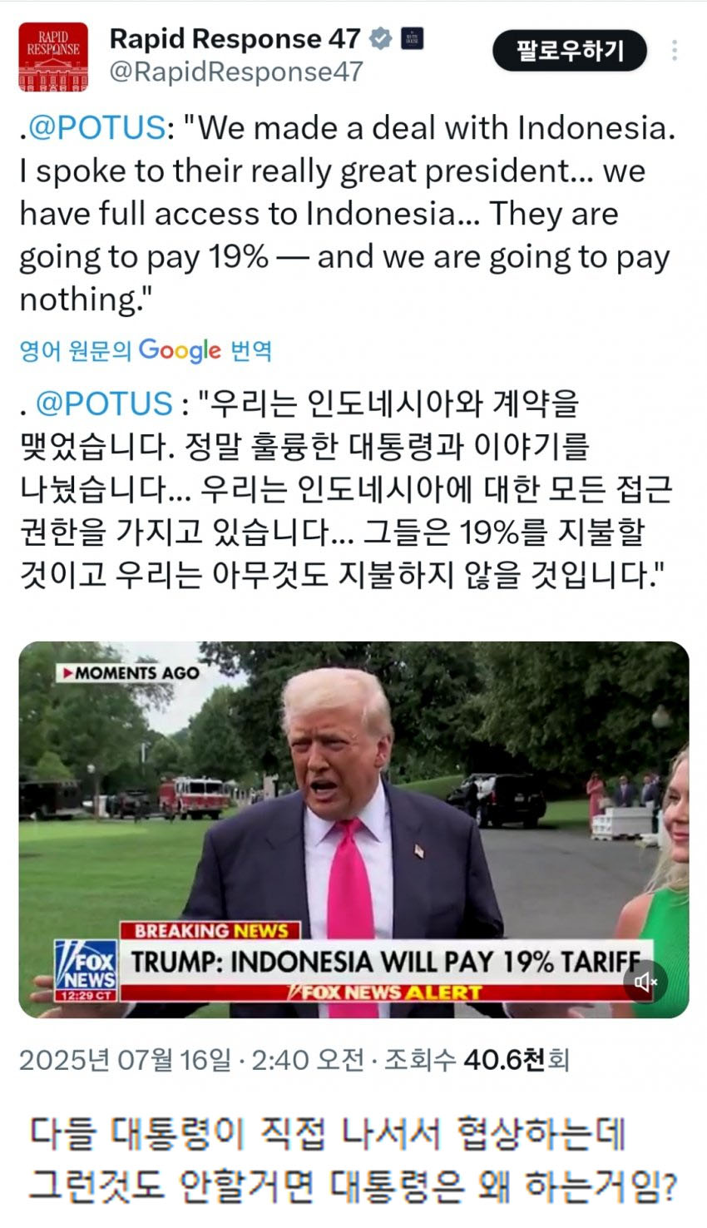707x1228 pixels.
Task: Open the @POTUS mention in Korean translation
Action: (104, 404)
